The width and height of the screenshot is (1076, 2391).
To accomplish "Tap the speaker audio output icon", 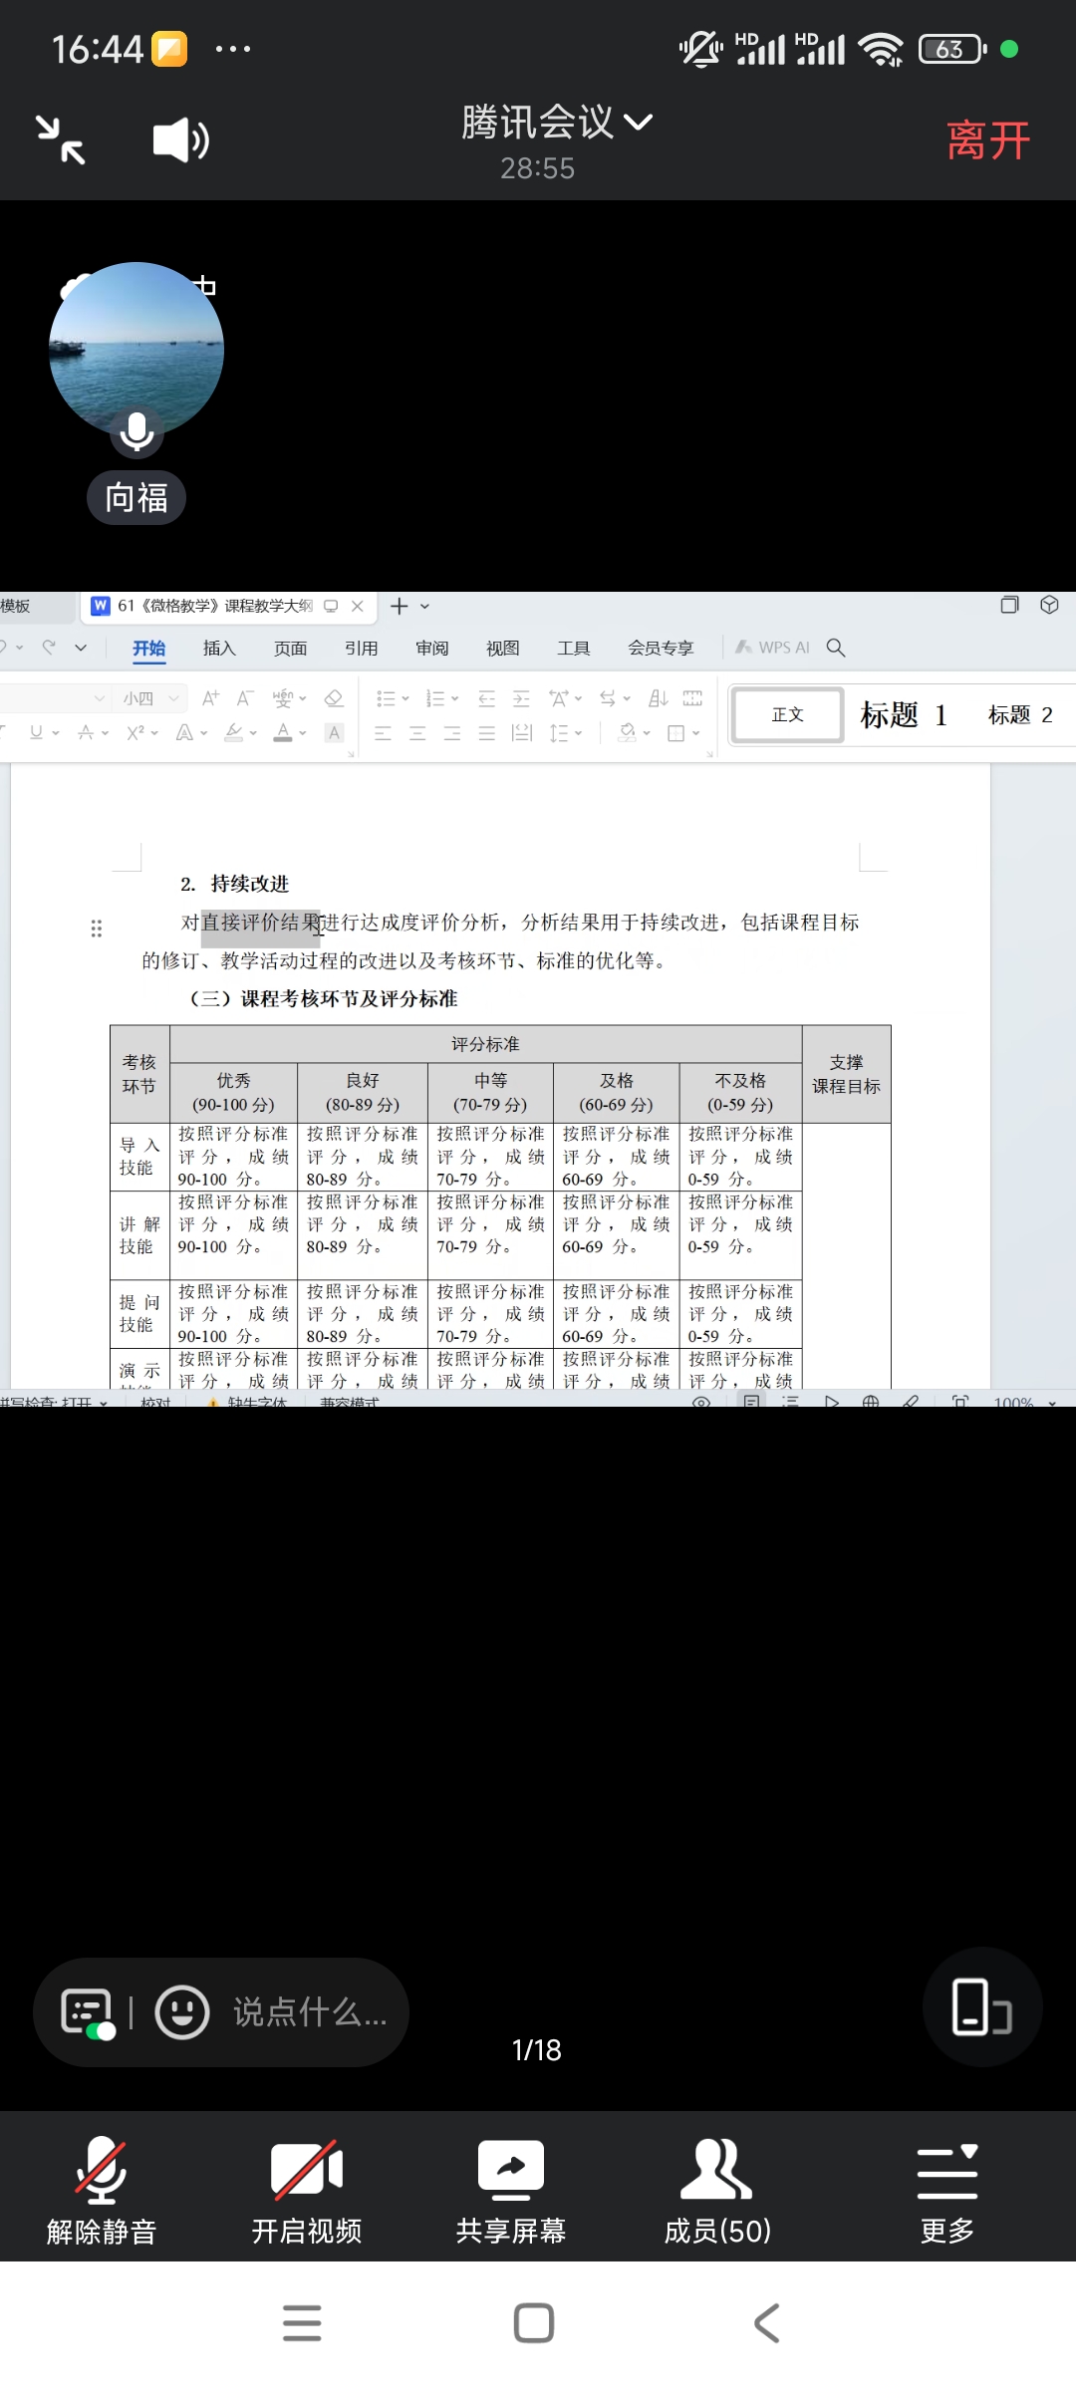I will click(x=180, y=140).
